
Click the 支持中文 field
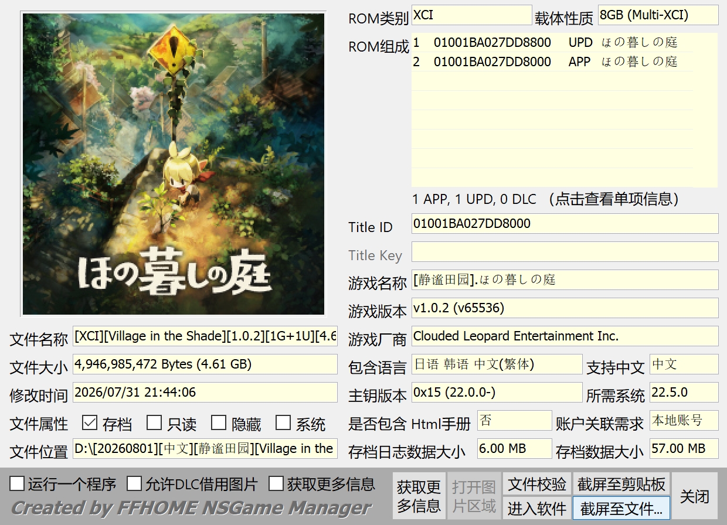684,364
